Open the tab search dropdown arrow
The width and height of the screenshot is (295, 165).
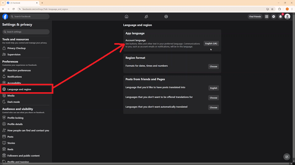3,3
